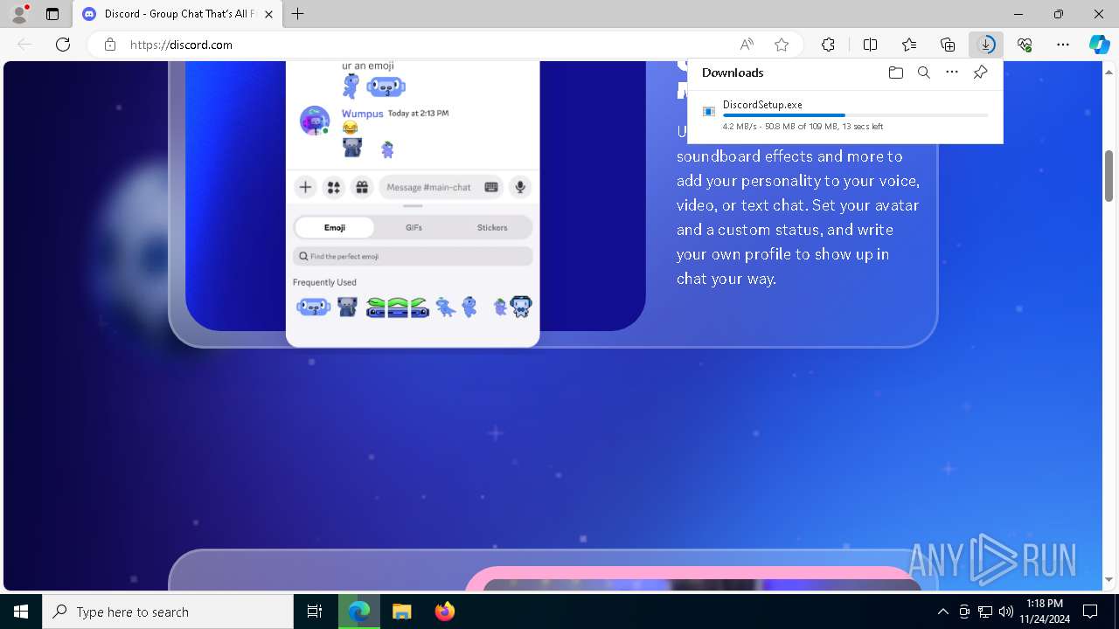Click Microsoft Edge taskbar icon
This screenshot has width=1119, height=629.
[359, 612]
